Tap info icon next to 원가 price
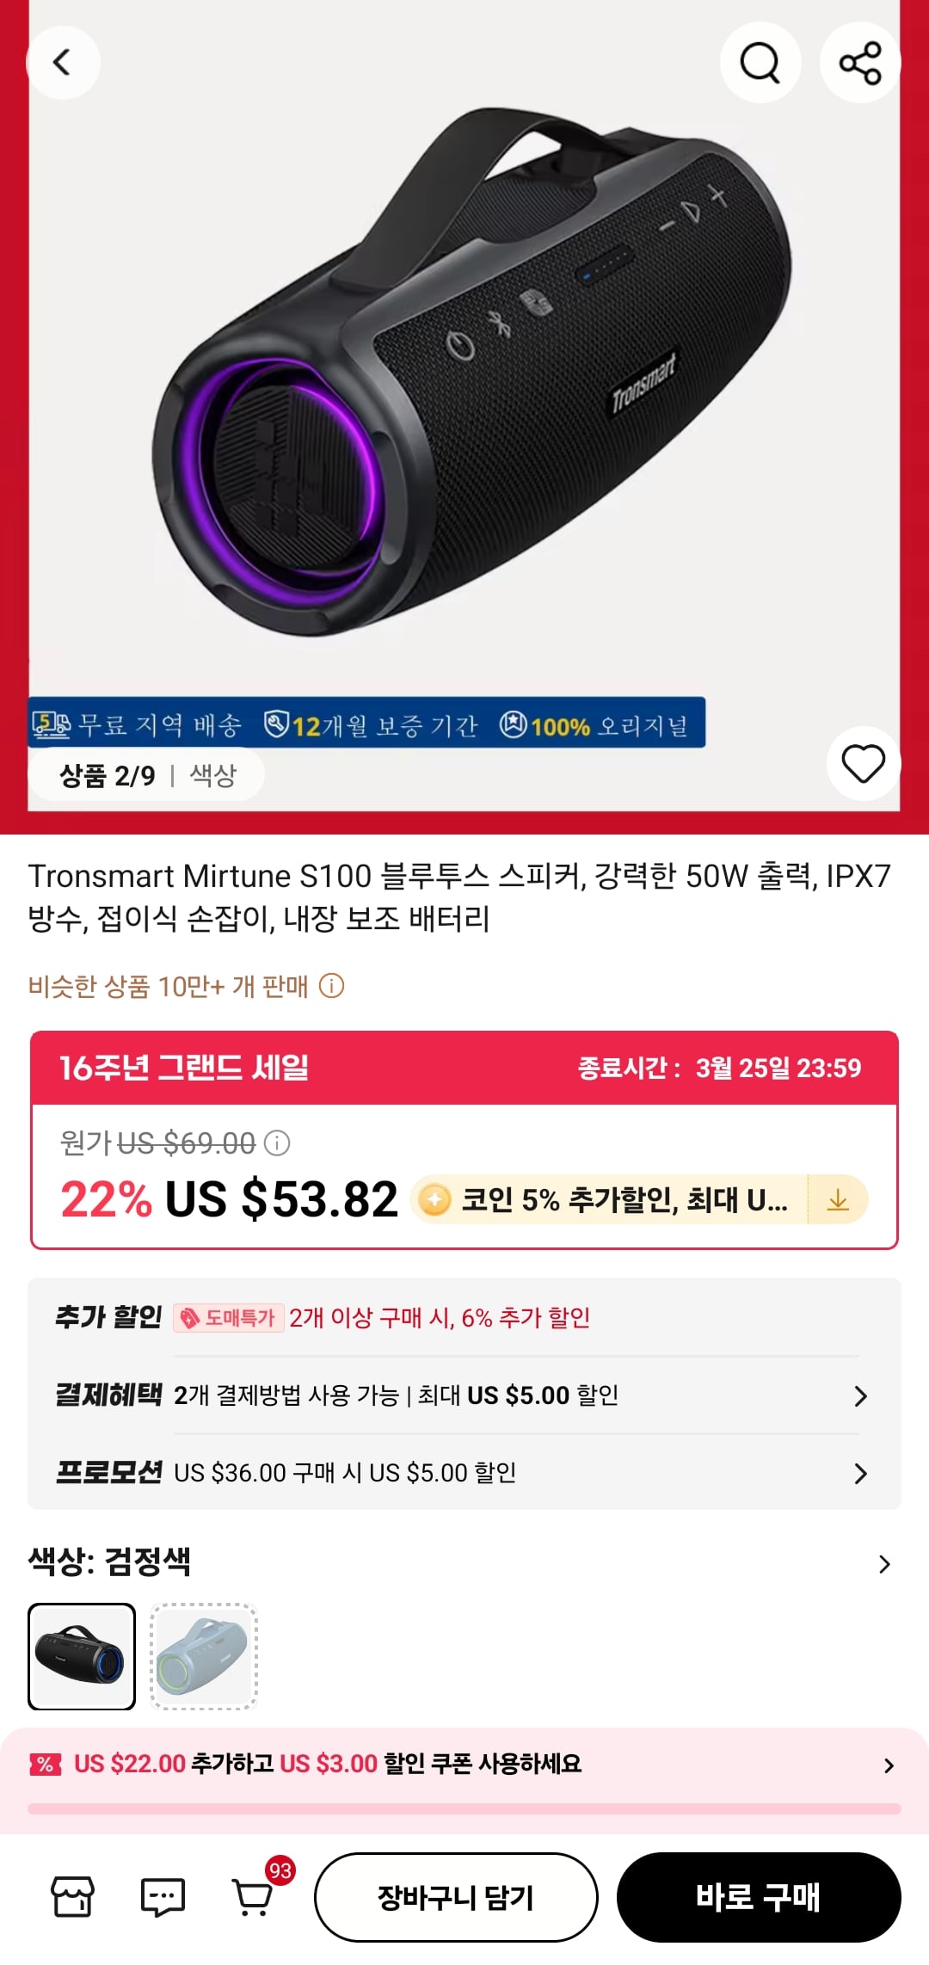The width and height of the screenshot is (929, 1965). (x=277, y=1143)
